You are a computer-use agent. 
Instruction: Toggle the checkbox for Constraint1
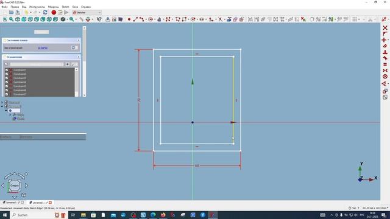pos(7,70)
